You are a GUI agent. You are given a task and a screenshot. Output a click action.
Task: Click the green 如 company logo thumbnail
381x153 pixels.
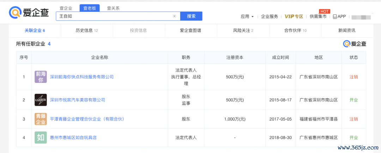pos(41,137)
